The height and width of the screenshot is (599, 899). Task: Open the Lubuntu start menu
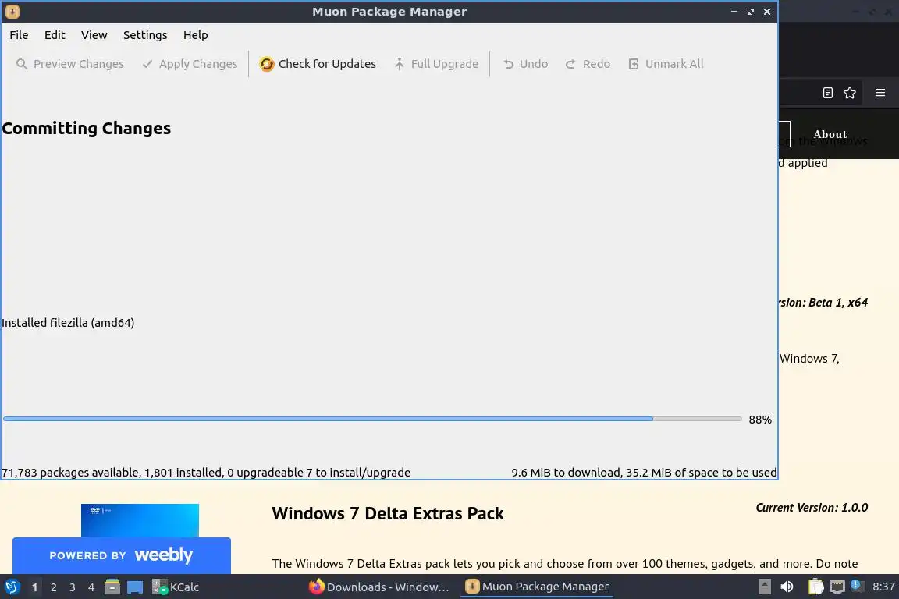coord(12,587)
